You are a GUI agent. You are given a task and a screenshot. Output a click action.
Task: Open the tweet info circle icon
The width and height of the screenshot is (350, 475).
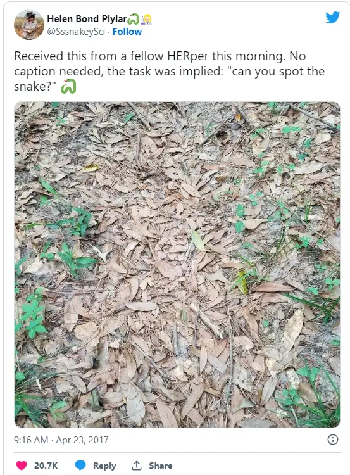click(333, 440)
